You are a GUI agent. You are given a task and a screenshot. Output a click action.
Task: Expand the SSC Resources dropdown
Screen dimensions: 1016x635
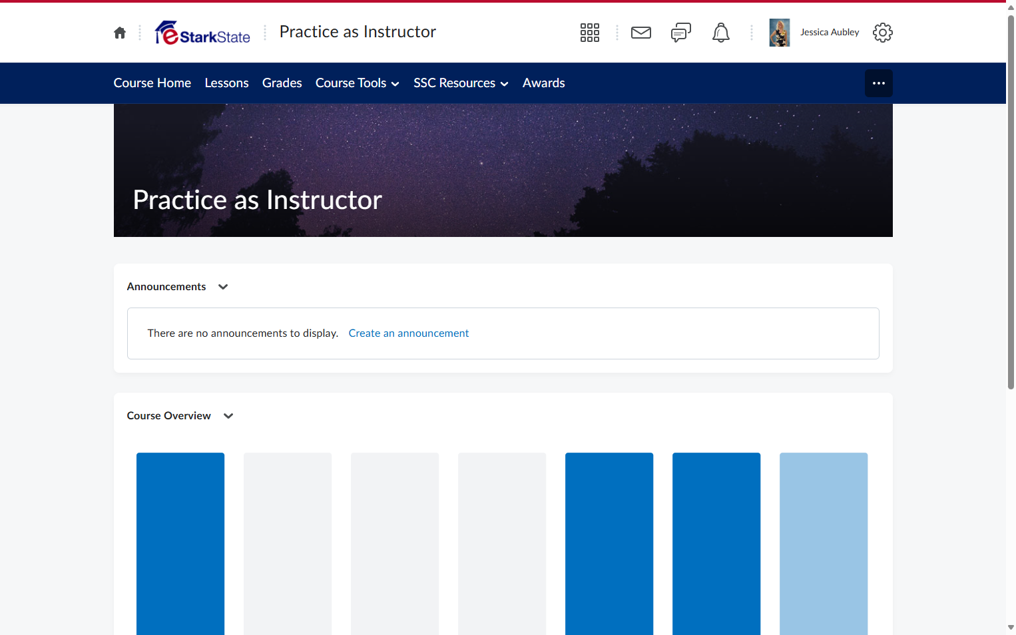(461, 83)
